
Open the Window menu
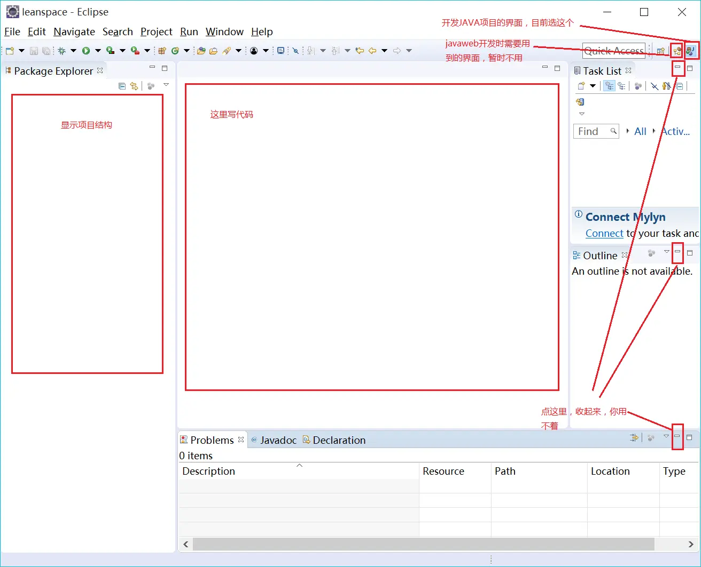click(x=224, y=31)
